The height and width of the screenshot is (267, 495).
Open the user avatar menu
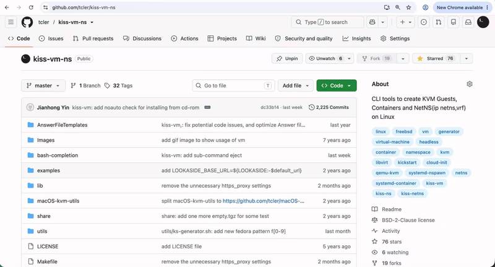(483, 22)
